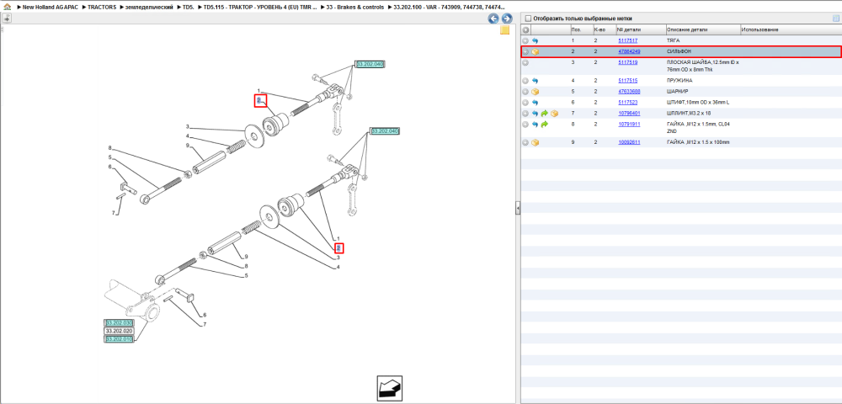Click the large arrow icon below the diagram
Image resolution: width=842 pixels, height=404 pixels.
[389, 387]
